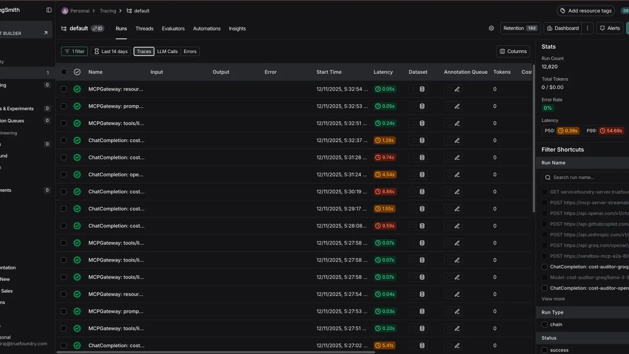Collapse the left sidebar panel icon
629x354 pixels.
point(49,10)
